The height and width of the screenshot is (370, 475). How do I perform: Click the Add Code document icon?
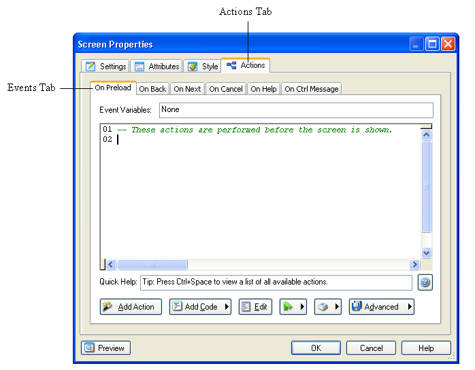(x=177, y=306)
